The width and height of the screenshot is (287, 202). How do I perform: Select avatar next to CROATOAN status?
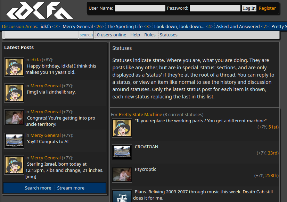tap(122, 152)
